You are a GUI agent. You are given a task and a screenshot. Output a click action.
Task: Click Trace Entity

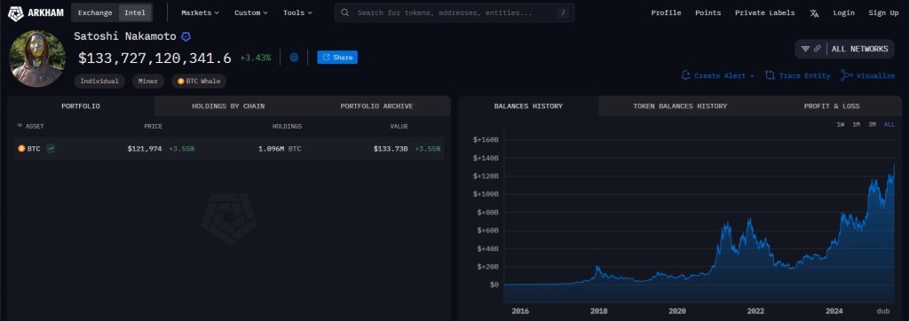tap(798, 75)
